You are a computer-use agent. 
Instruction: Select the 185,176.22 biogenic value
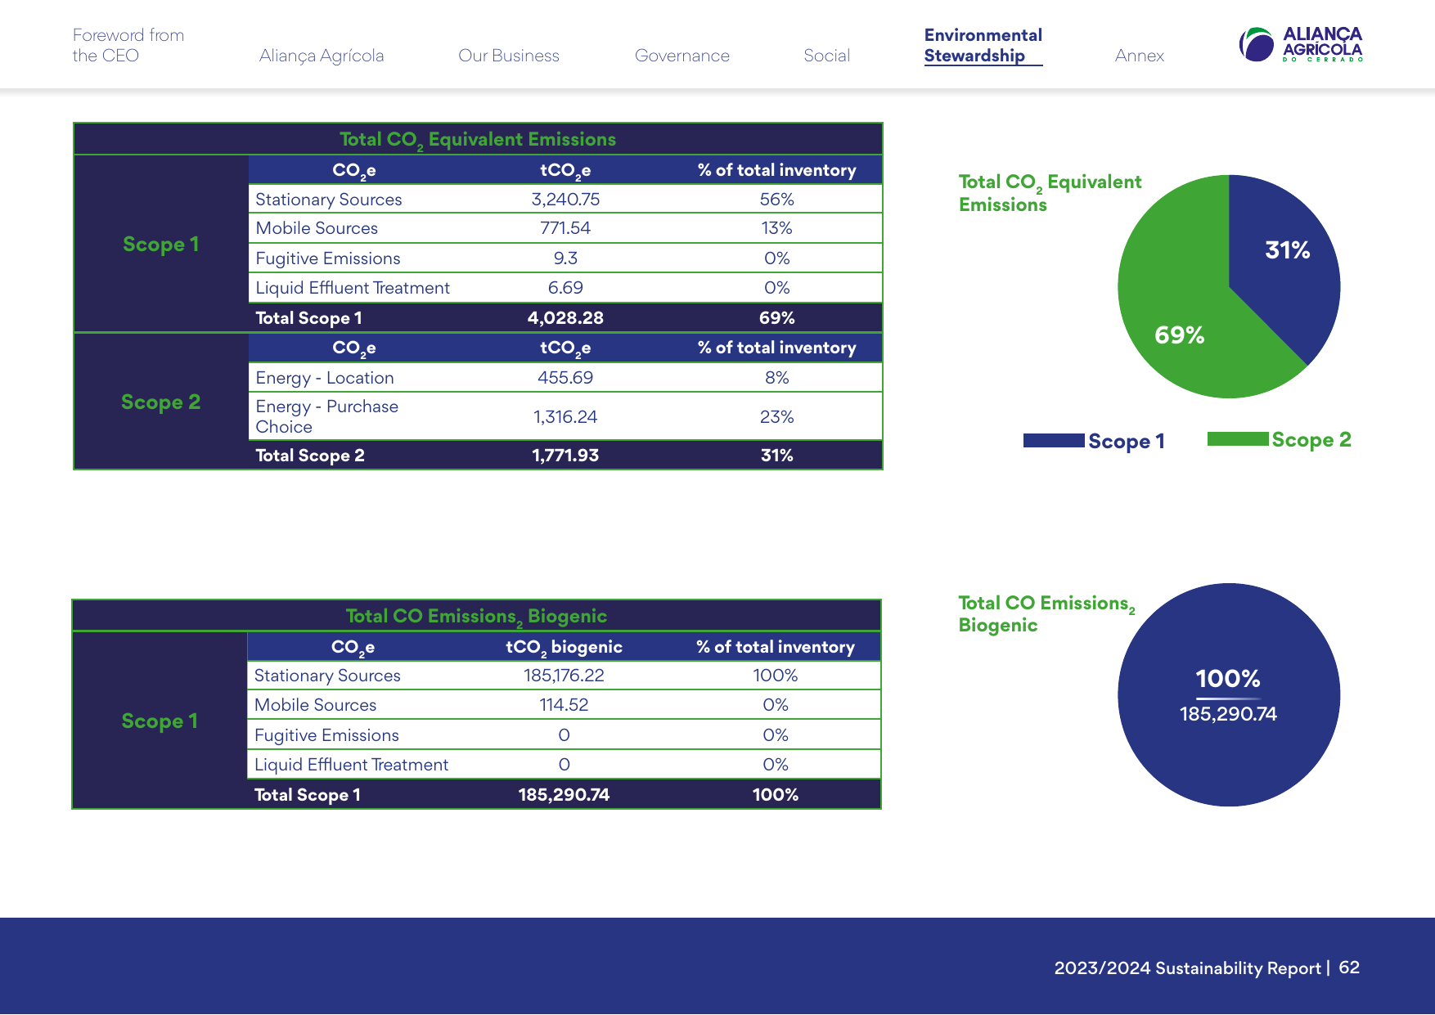click(x=564, y=676)
